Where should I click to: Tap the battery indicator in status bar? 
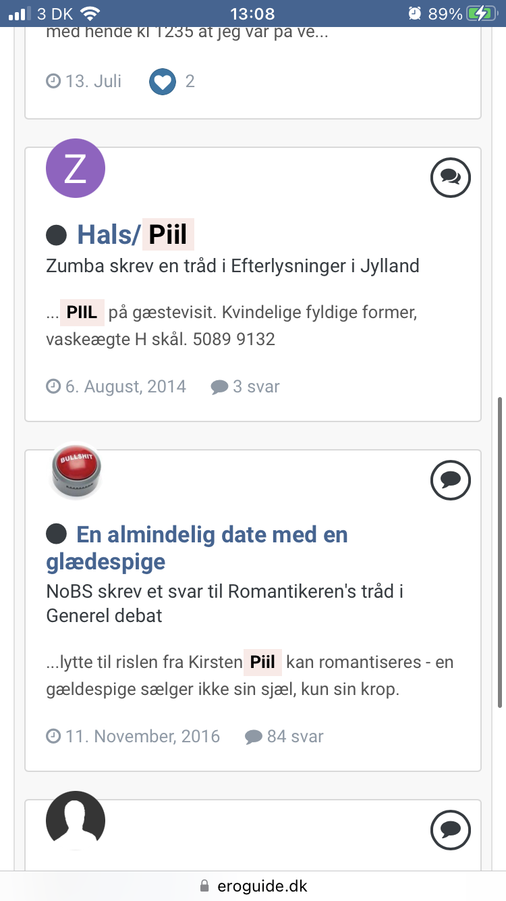pos(484,14)
